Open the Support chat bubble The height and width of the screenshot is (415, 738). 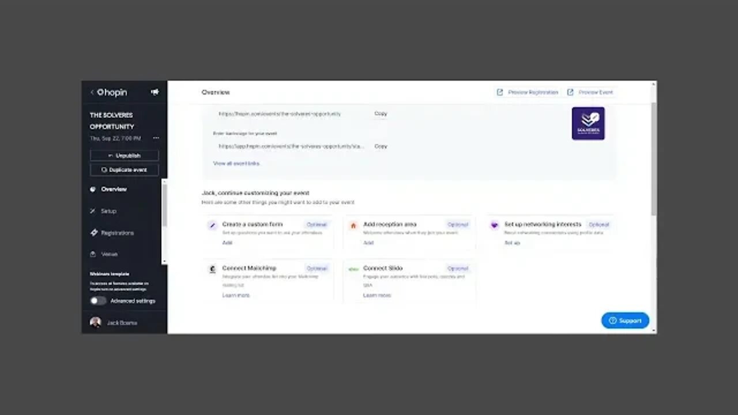point(625,320)
